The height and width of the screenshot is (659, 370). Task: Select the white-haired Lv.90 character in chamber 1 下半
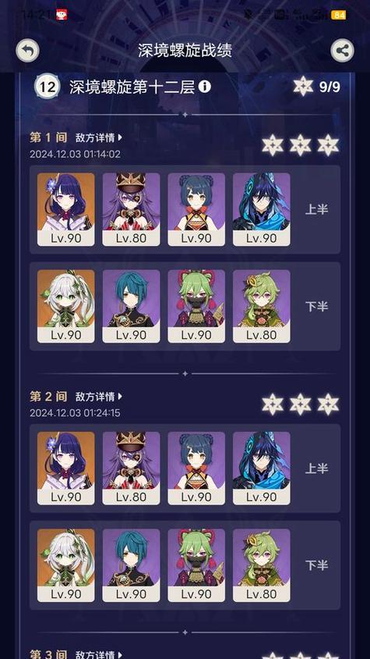pos(66,306)
